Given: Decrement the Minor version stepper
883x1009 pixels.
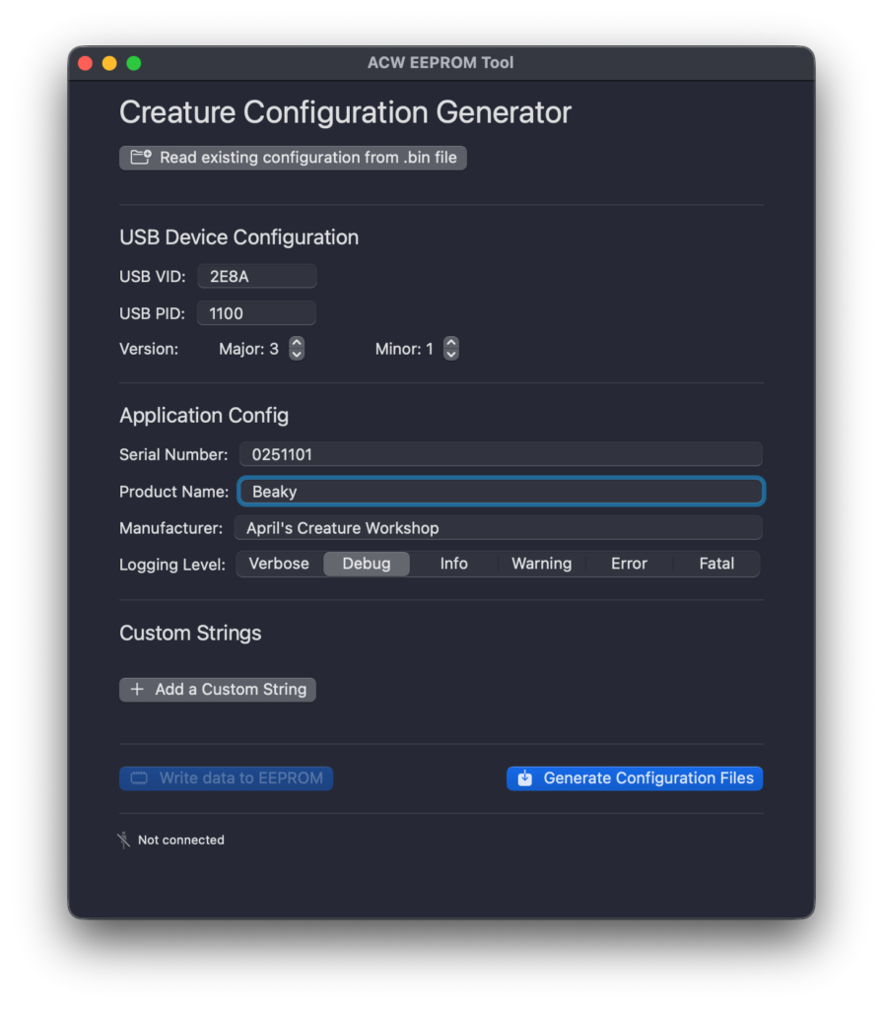Looking at the screenshot, I should point(450,354).
